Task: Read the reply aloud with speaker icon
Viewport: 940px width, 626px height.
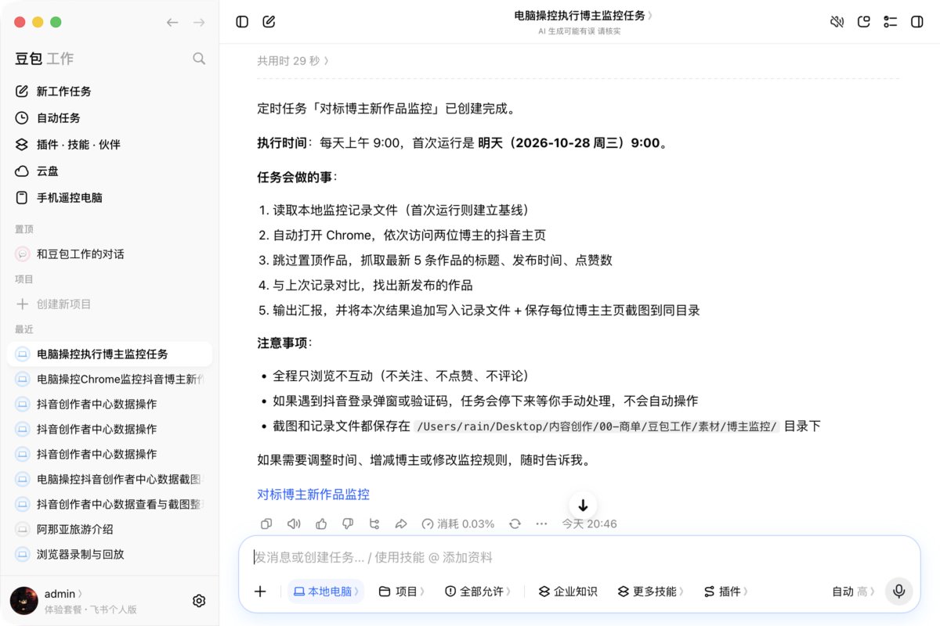Action: [x=294, y=523]
